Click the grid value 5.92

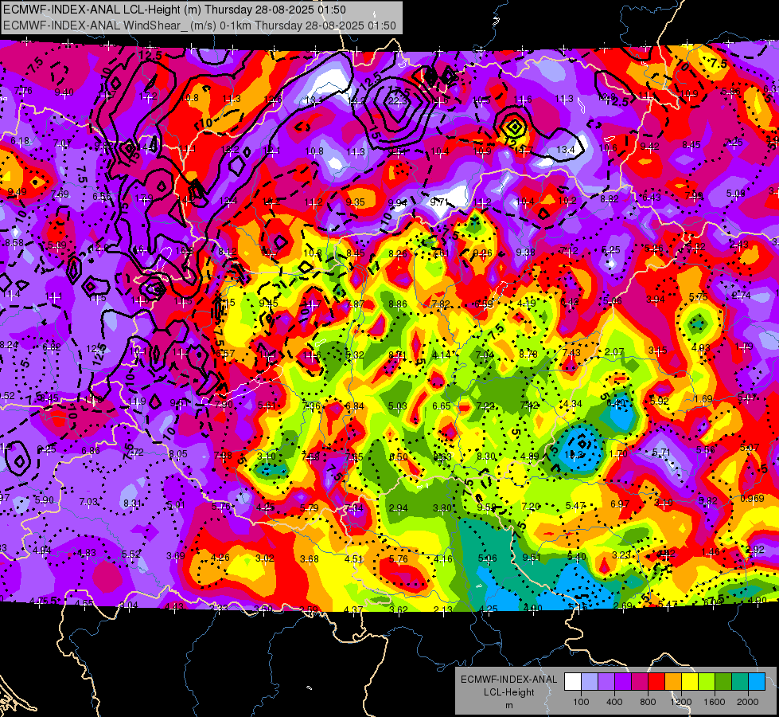tap(660, 401)
